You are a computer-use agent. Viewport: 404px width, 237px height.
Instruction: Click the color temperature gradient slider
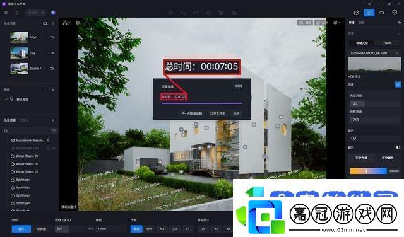[368, 171]
